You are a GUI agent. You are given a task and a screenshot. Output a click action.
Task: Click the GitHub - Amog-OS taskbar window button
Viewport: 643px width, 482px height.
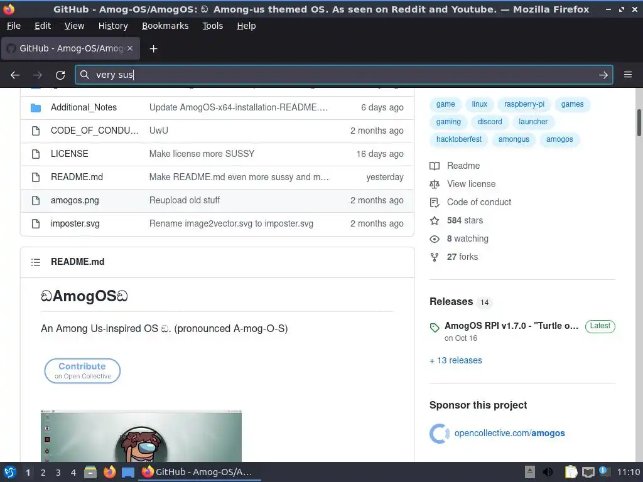(x=200, y=473)
